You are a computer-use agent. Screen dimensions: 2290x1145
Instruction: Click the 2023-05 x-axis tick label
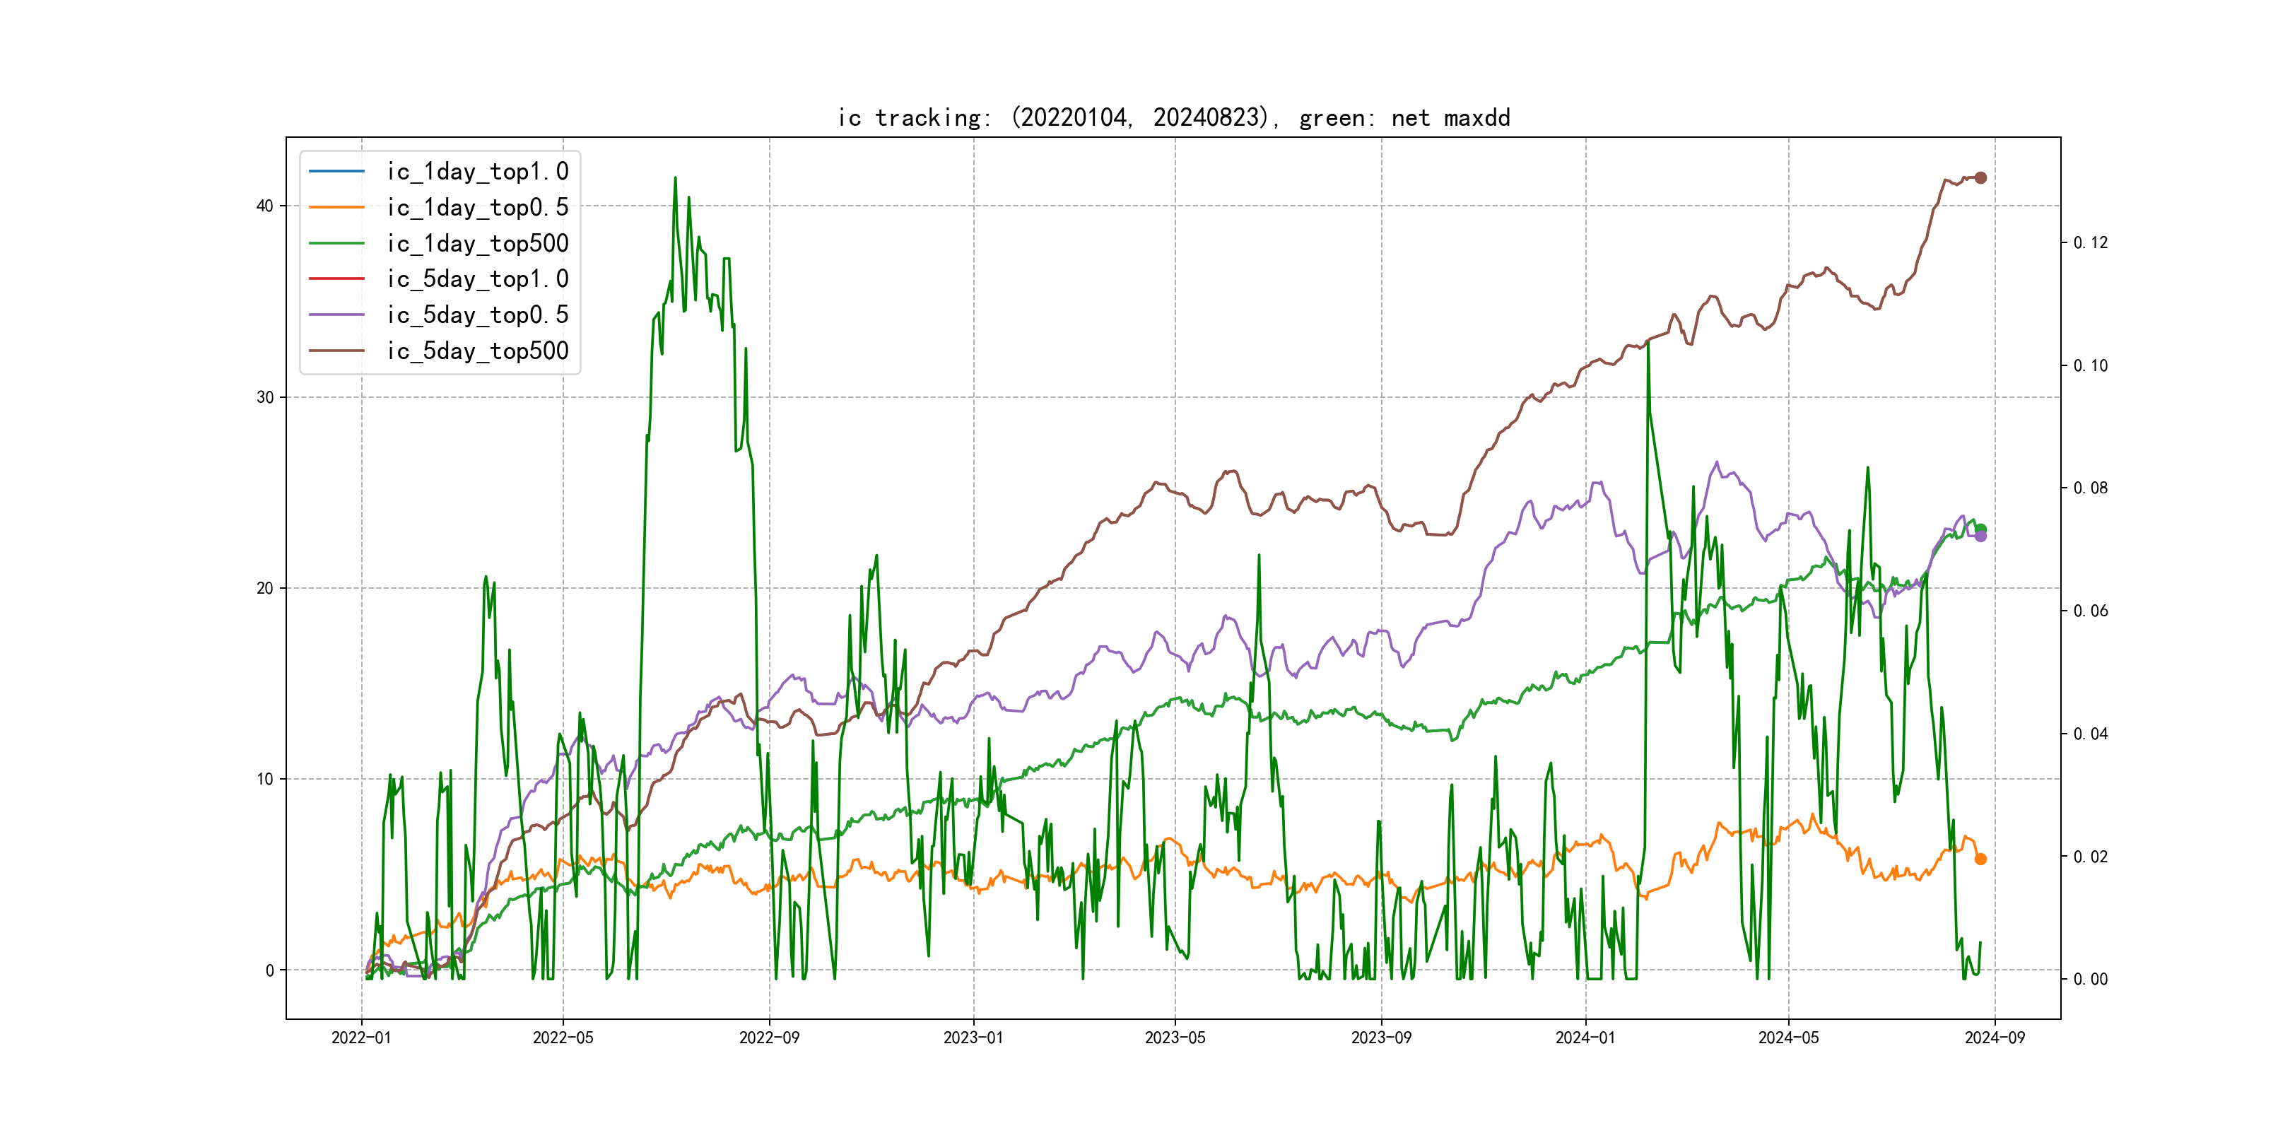(1175, 1038)
